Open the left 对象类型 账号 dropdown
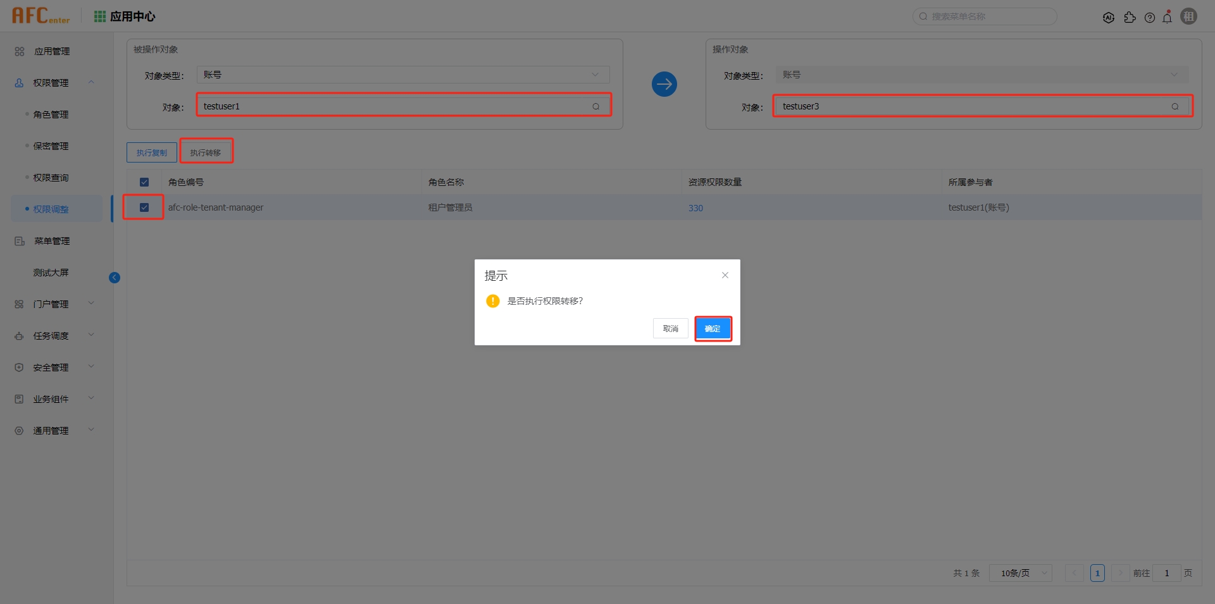The height and width of the screenshot is (604, 1215). [402, 75]
